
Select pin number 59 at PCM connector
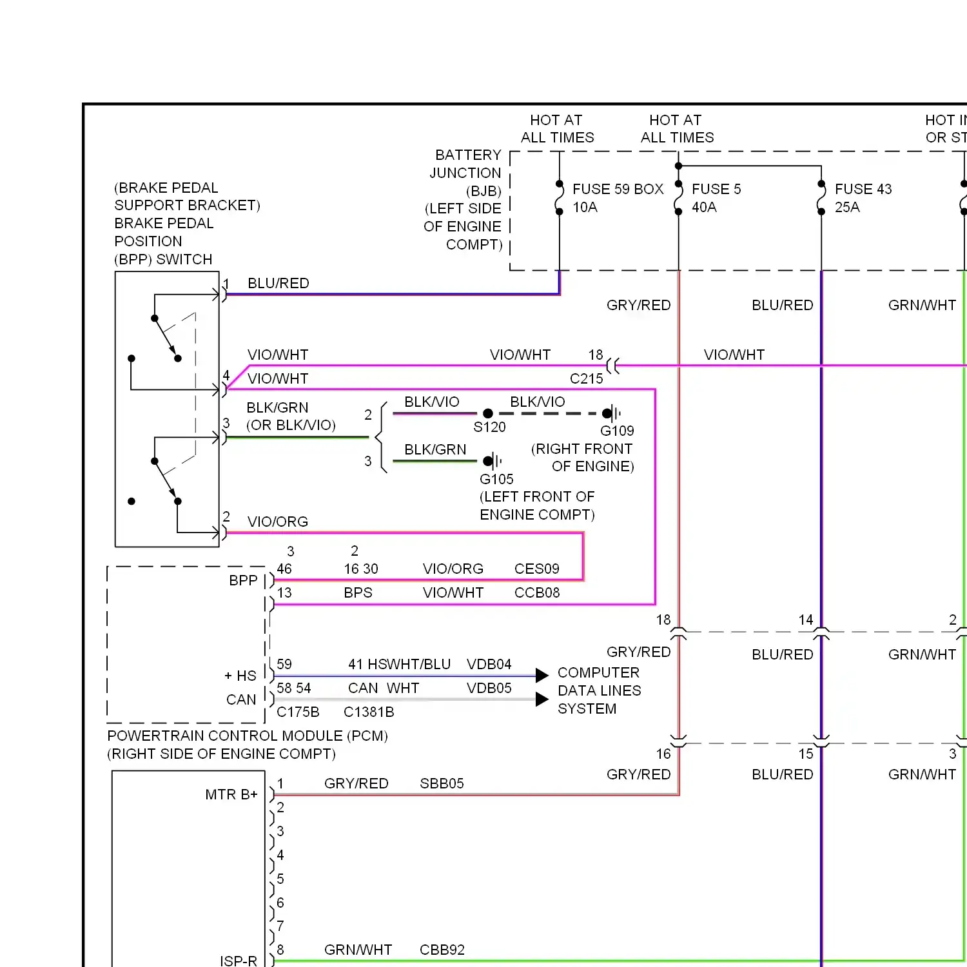click(x=284, y=664)
